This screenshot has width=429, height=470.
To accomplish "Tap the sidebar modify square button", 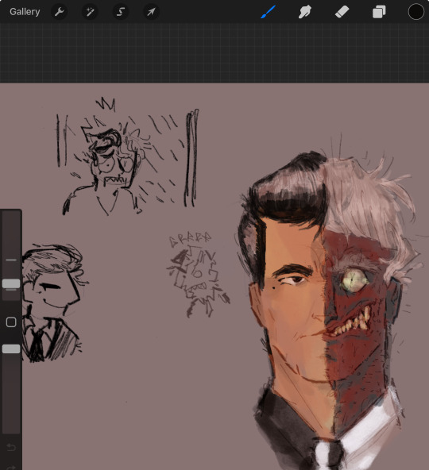I will [x=11, y=322].
